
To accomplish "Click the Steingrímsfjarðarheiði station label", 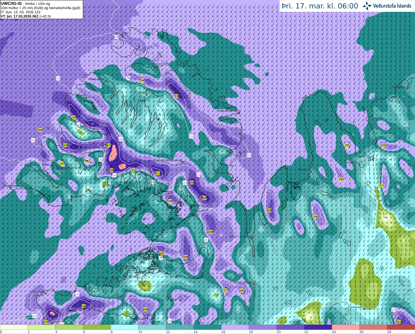I will click(168, 160).
